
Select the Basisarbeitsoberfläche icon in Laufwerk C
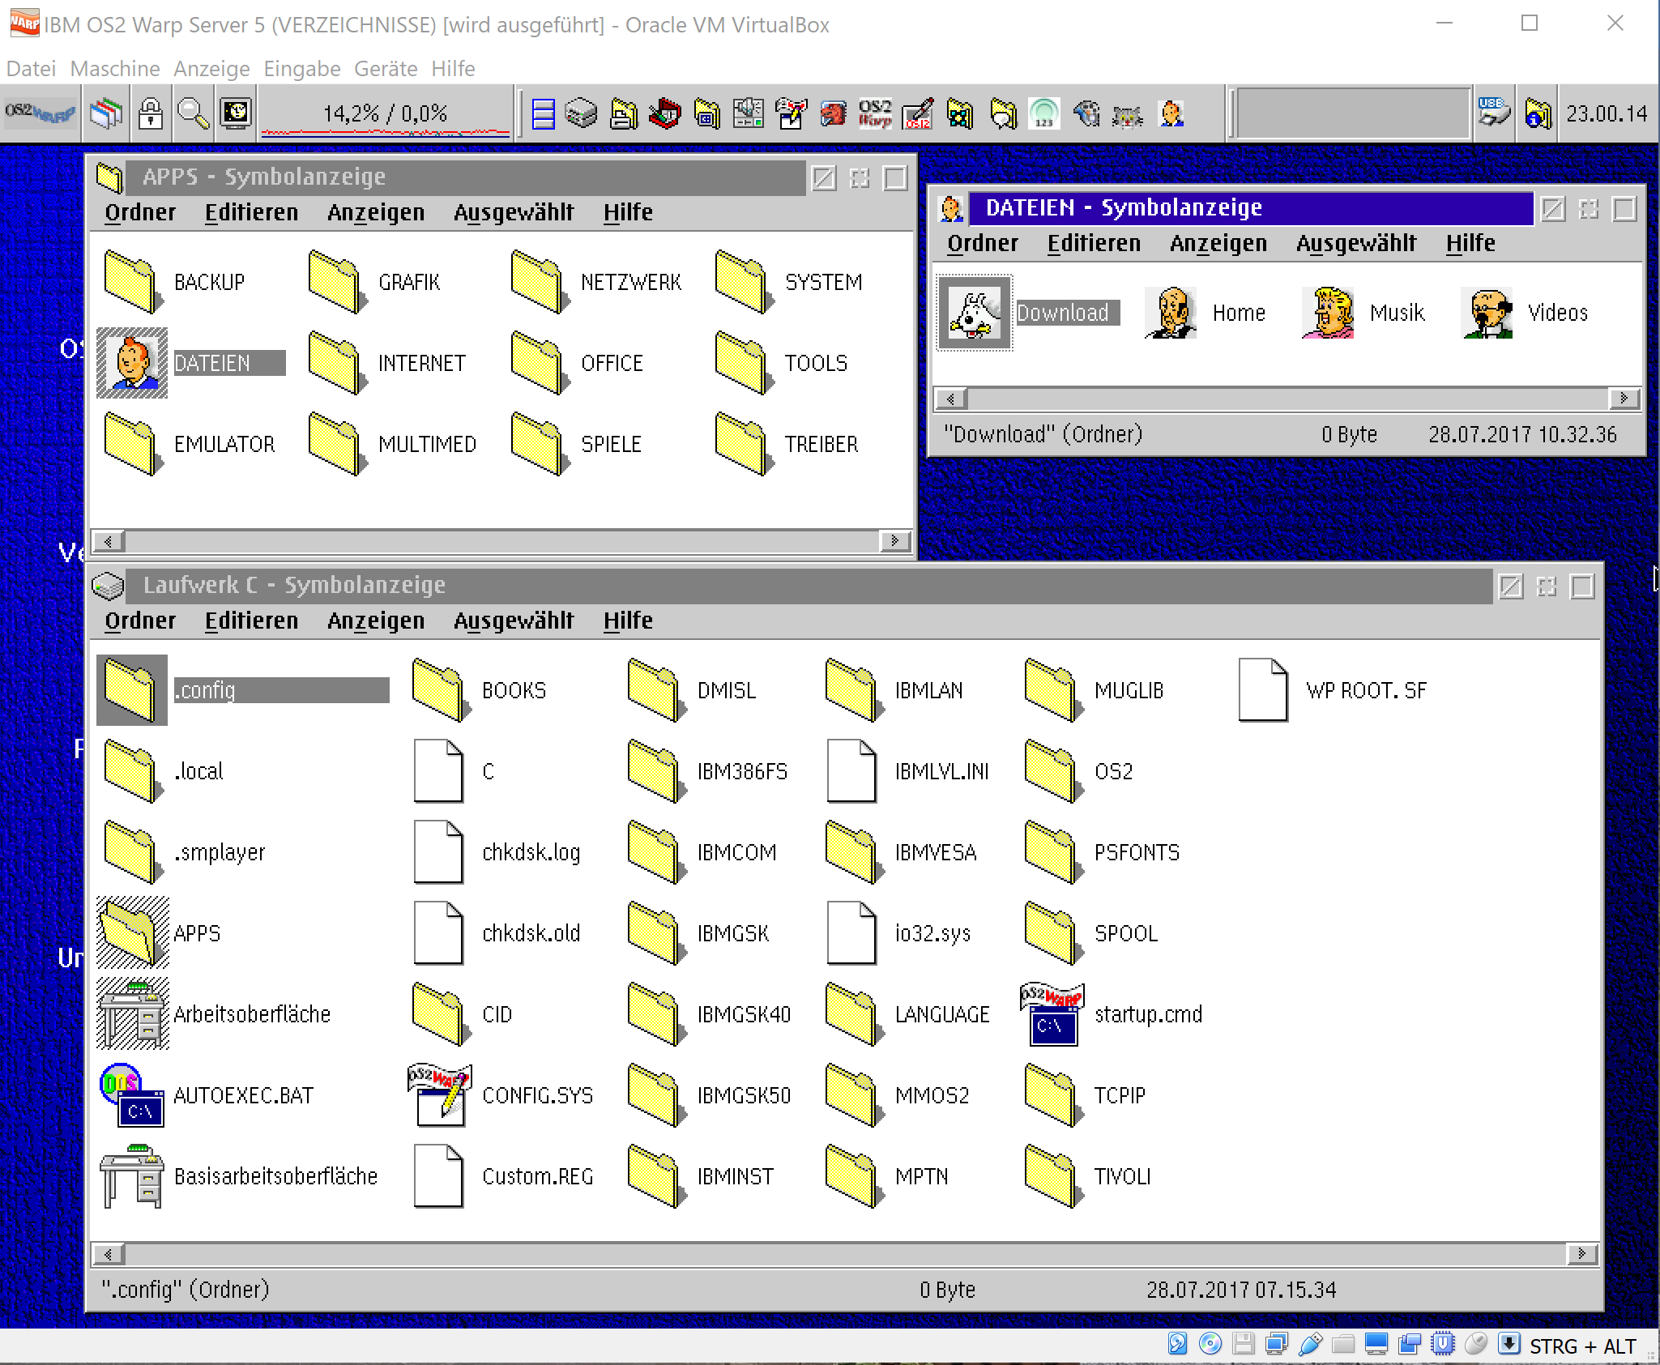point(132,1175)
